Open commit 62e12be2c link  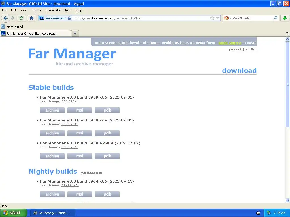point(70,185)
